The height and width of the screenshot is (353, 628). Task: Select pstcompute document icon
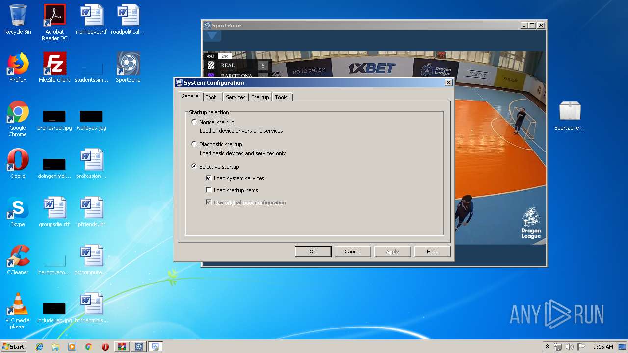[x=91, y=260]
